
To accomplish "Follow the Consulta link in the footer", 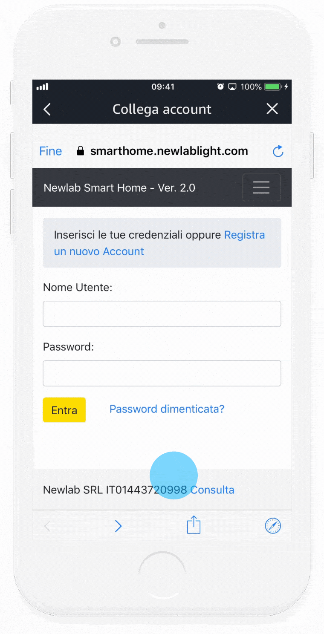I will [x=212, y=490].
